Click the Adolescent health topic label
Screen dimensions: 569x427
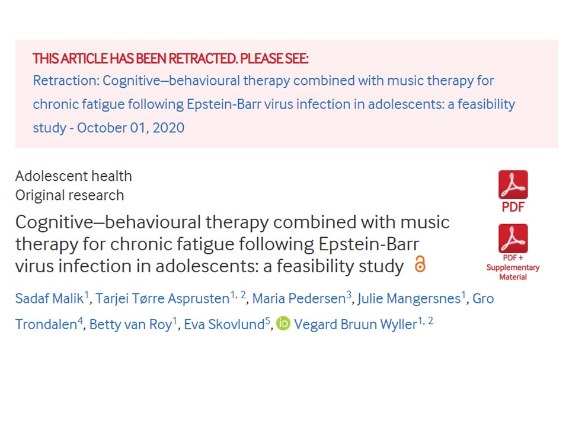[73, 176]
